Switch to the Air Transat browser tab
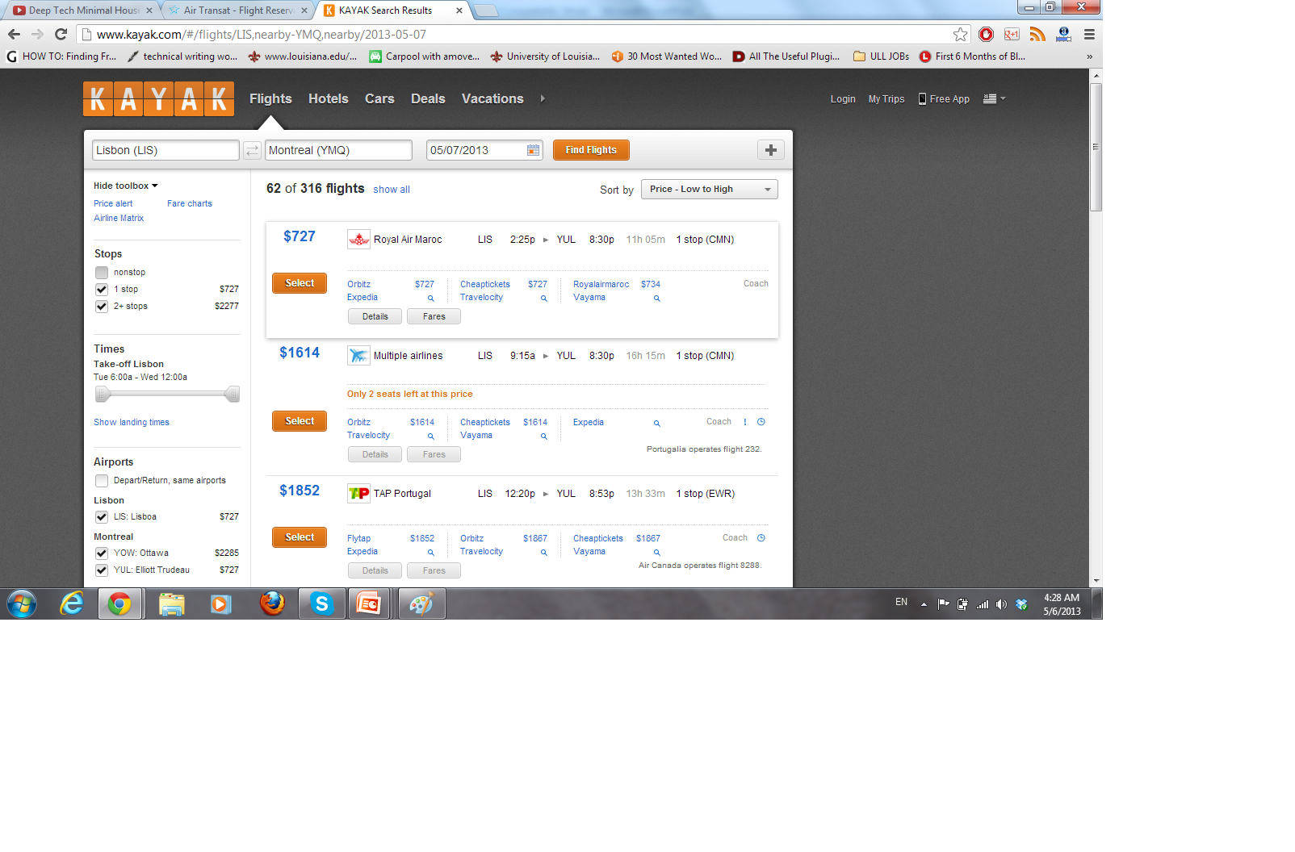This screenshot has height=852, width=1295. tap(237, 10)
